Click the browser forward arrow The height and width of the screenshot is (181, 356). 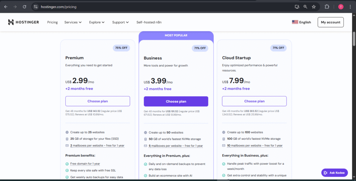[15, 7]
